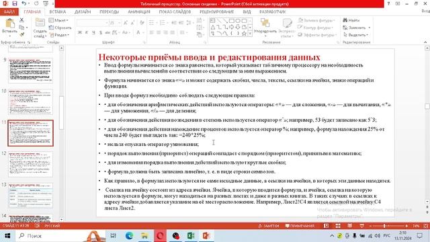Fit slide to window icon in status bar

coord(426,226)
